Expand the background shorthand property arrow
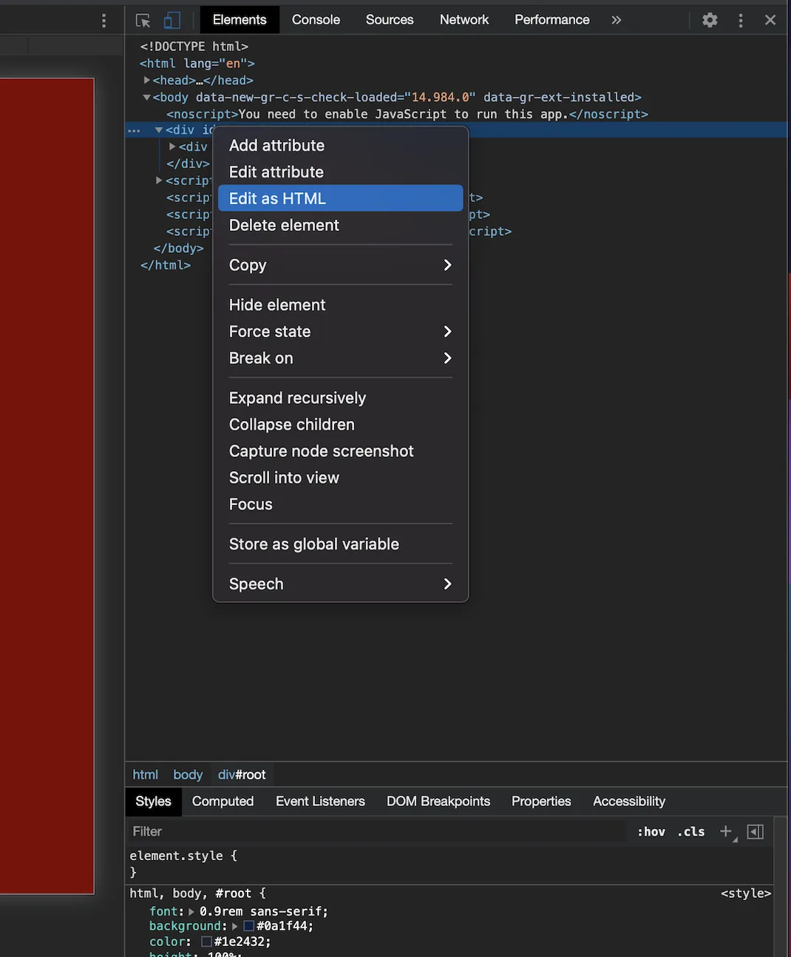Viewport: 791px width, 957px height. pyautogui.click(x=235, y=926)
